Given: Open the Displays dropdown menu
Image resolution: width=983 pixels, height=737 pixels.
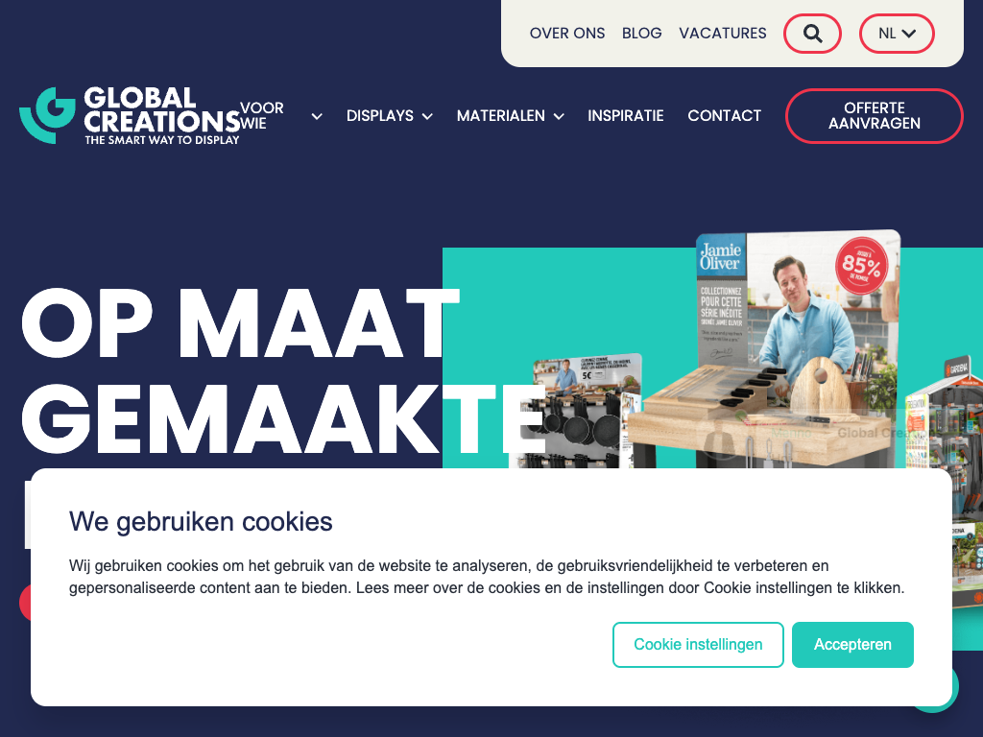Looking at the screenshot, I should click(x=390, y=116).
